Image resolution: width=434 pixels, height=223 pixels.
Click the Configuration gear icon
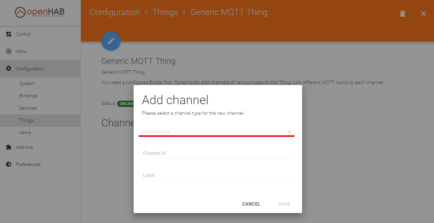point(8,69)
